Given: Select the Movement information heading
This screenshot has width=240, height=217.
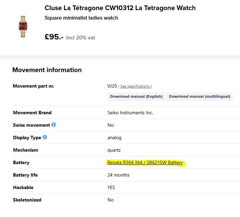Looking at the screenshot, I should click(x=47, y=70).
